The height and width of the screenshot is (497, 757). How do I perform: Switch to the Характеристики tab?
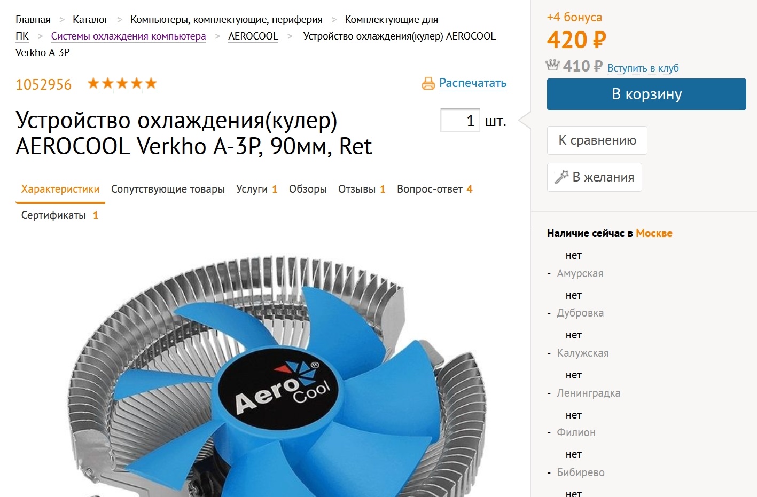click(x=60, y=190)
